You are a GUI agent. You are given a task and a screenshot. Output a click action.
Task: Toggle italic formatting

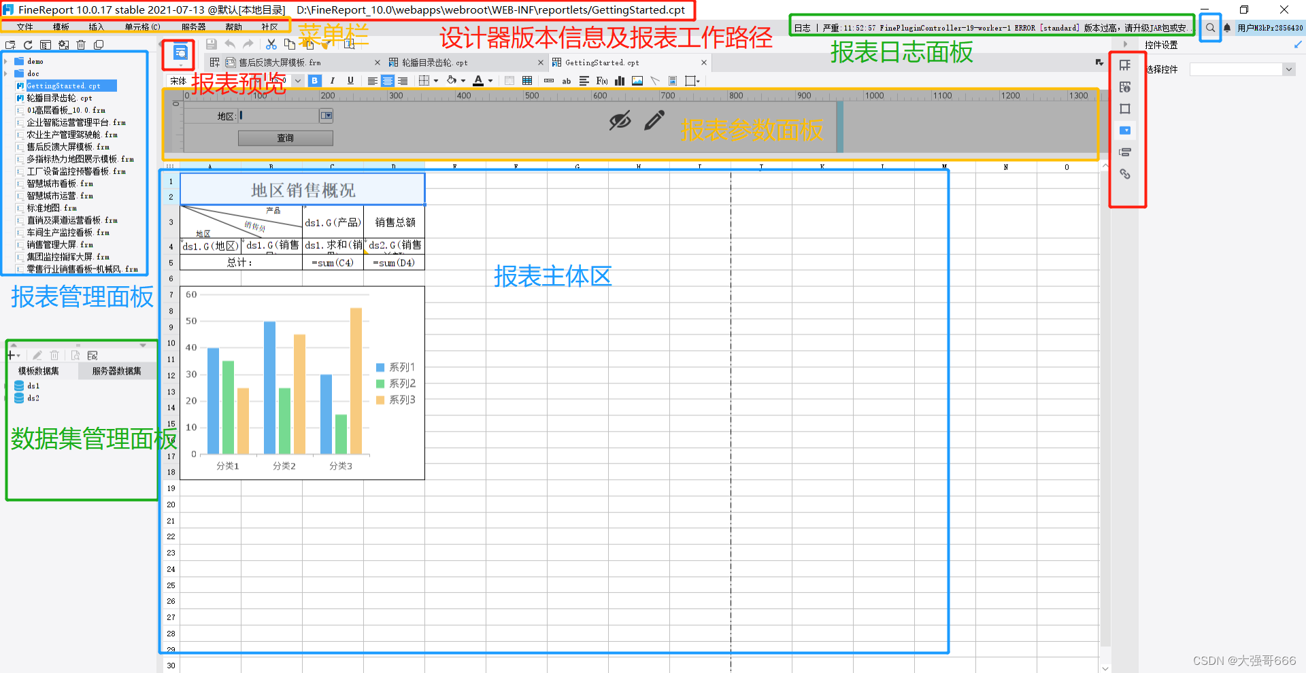(333, 80)
